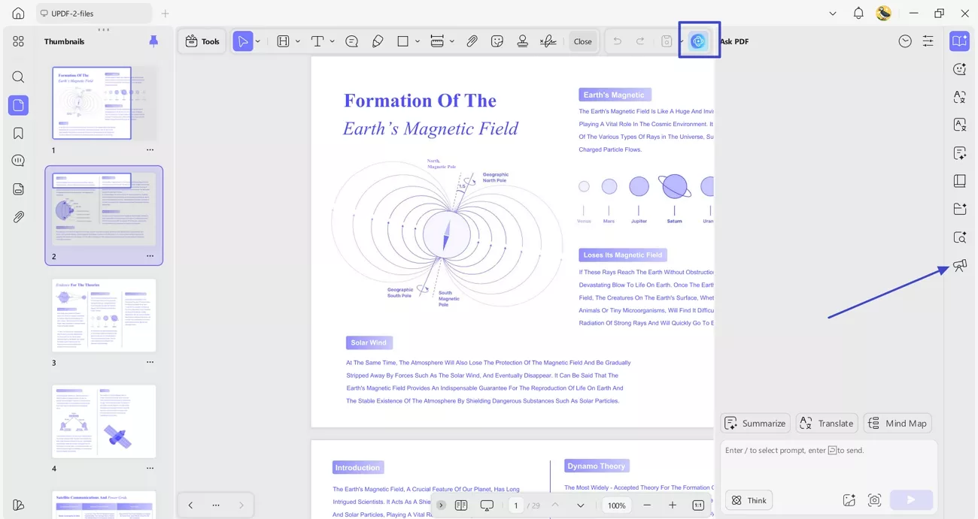Click the highlighter pen tool
This screenshot has width=978, height=519.
tap(378, 41)
